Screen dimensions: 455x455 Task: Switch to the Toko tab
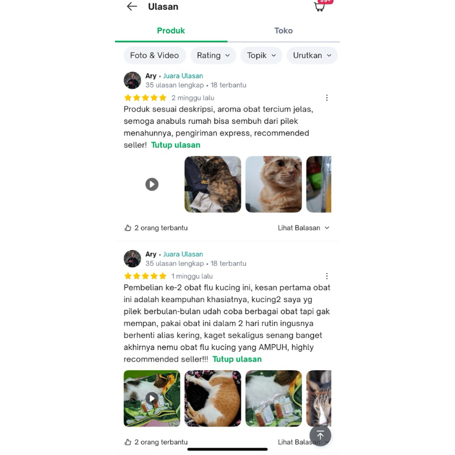[x=283, y=31]
